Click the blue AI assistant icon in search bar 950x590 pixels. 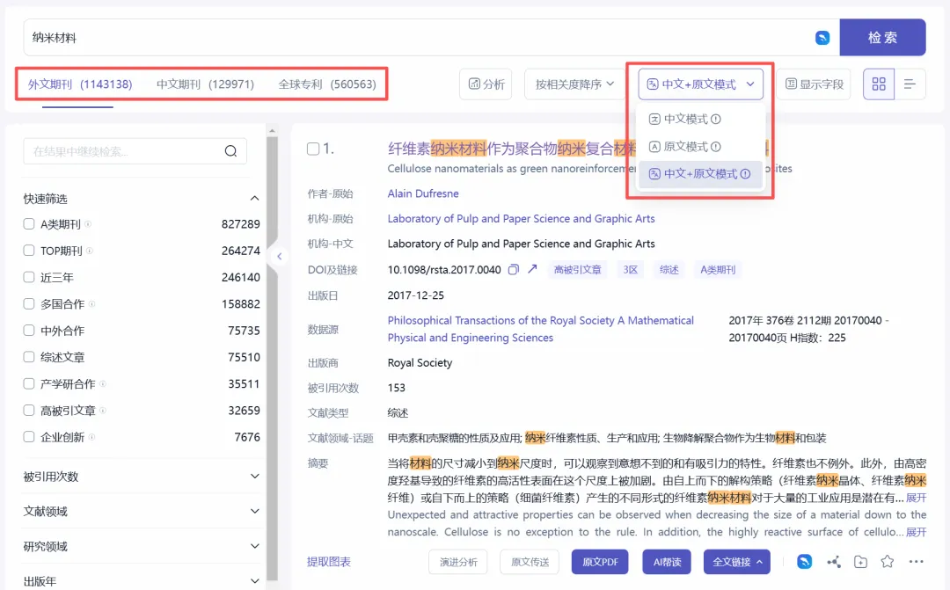click(x=822, y=38)
